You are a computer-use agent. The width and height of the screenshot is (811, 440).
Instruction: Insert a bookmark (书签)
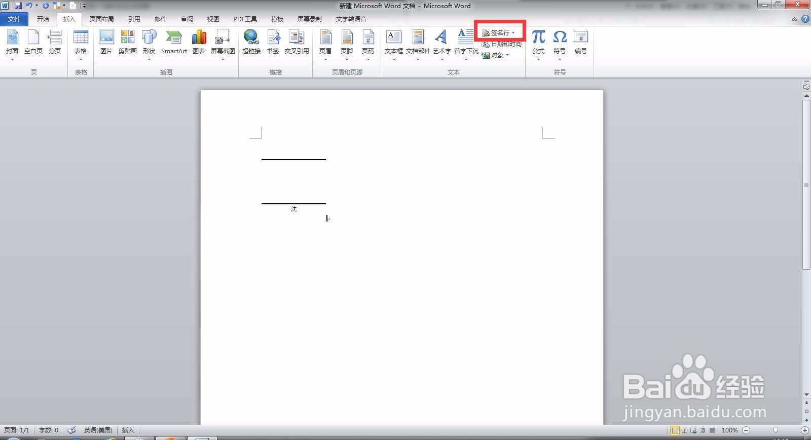[x=273, y=43]
